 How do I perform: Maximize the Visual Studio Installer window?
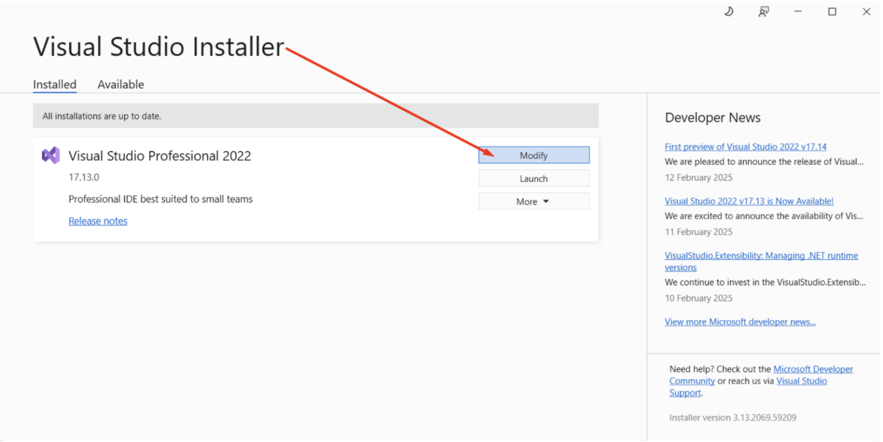click(x=832, y=11)
